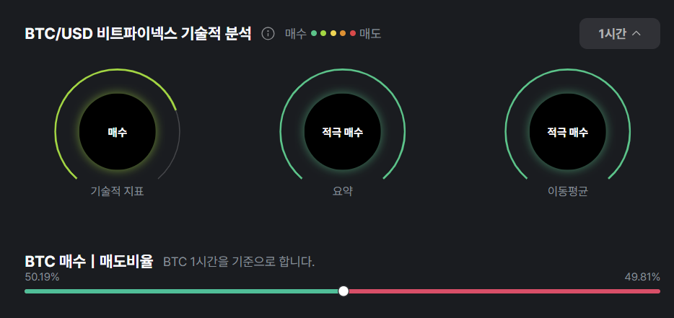The height and width of the screenshot is (318, 674).
Task: Click the white handle on buy-sell ratio slider
Action: (x=343, y=291)
